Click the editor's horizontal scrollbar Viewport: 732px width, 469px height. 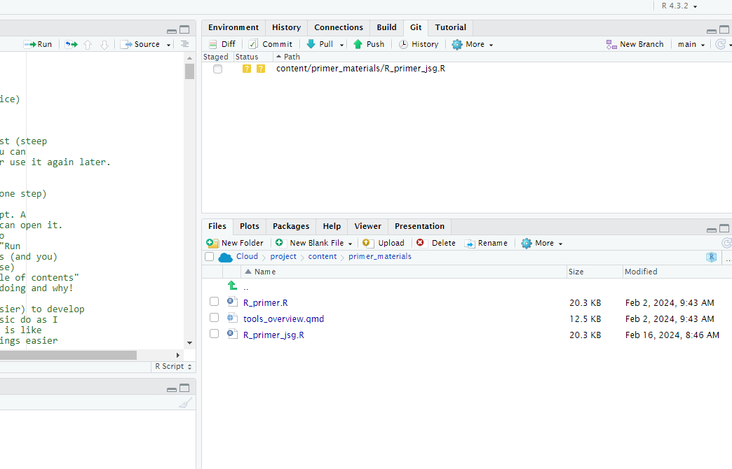(68, 355)
